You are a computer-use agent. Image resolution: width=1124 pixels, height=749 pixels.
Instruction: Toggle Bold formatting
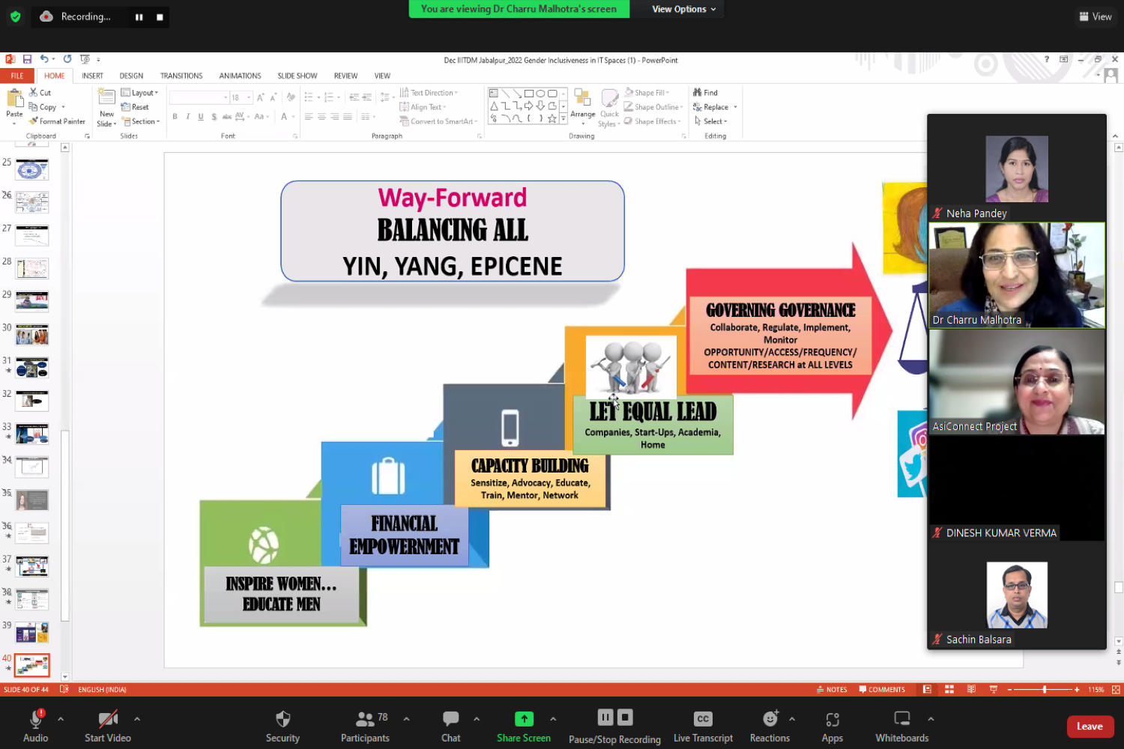point(175,117)
